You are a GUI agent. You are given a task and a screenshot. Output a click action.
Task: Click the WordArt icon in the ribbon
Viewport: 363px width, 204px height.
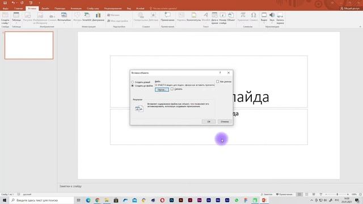[x=206, y=15]
